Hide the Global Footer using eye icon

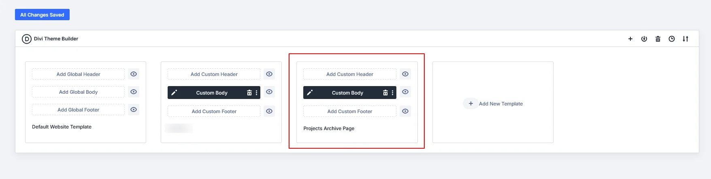134,110
